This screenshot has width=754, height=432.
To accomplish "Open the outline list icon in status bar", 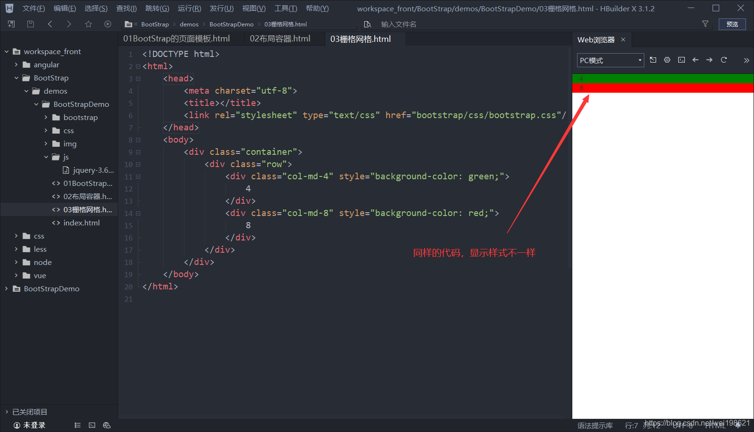I will pos(78,425).
